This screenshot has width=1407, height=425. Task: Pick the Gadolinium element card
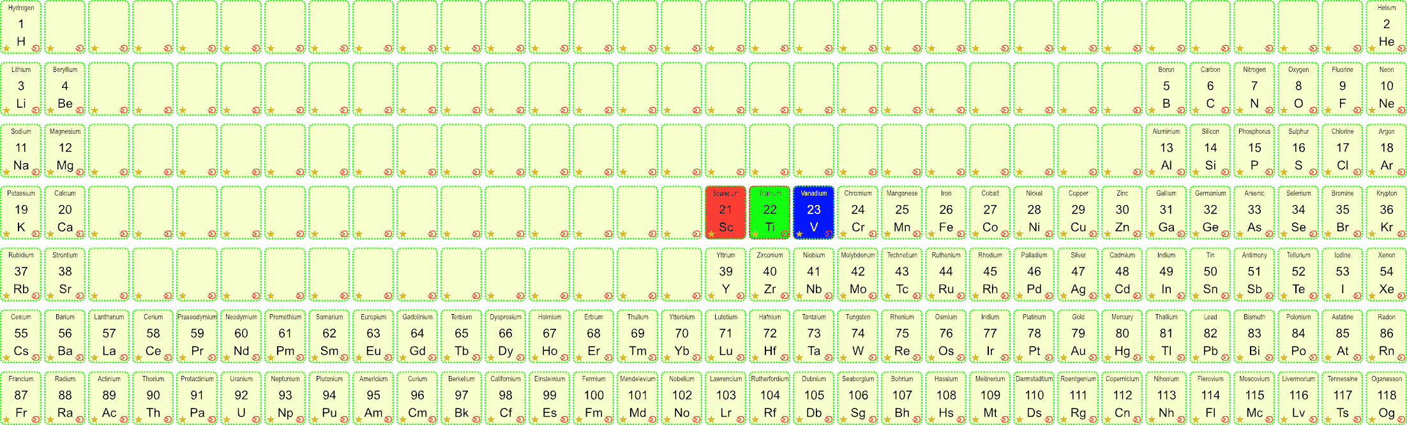418,336
